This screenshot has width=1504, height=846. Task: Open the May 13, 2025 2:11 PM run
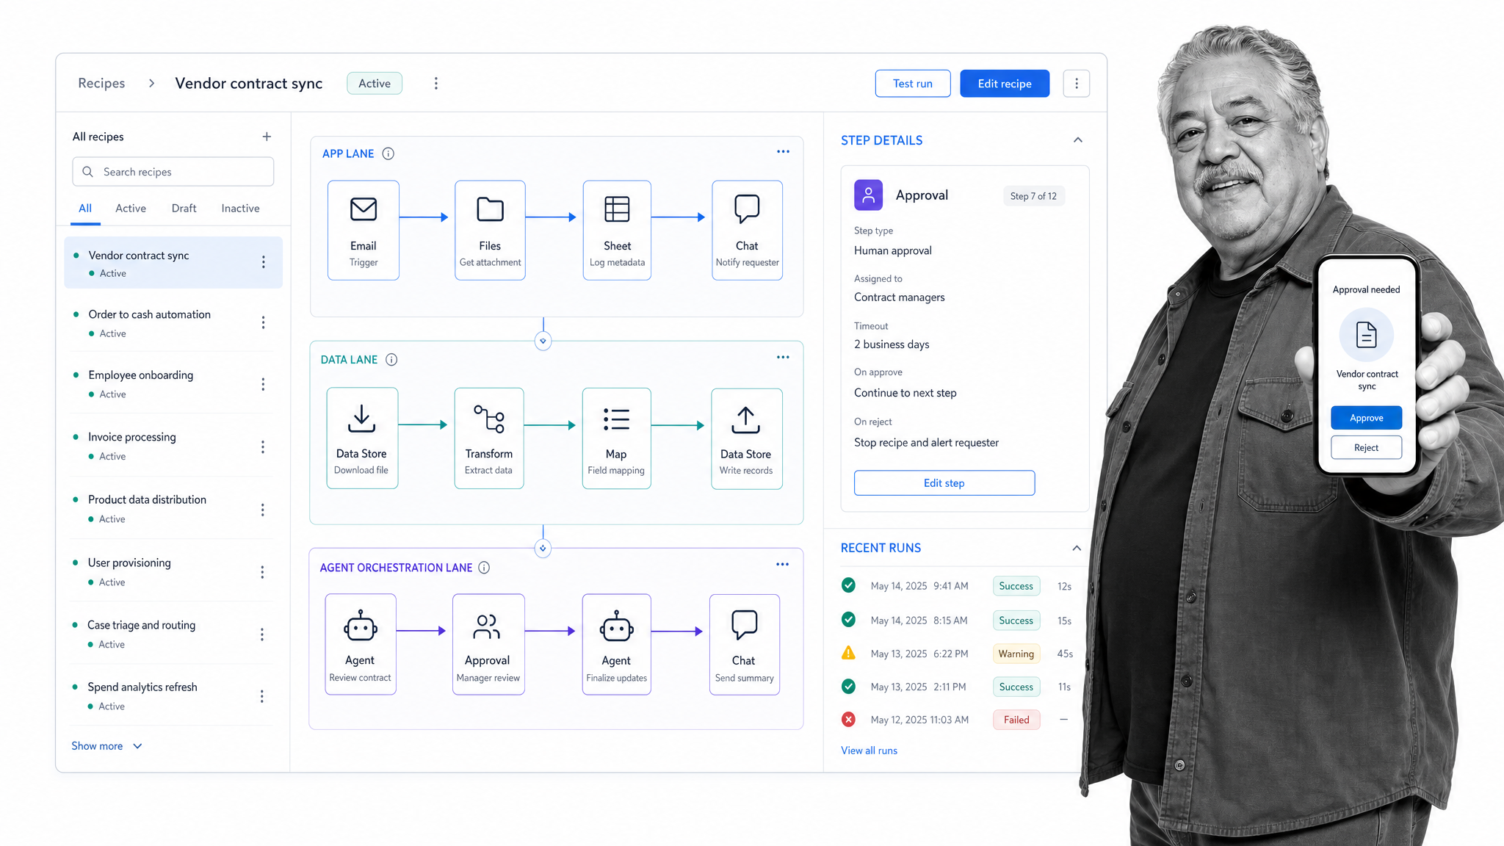pos(958,687)
